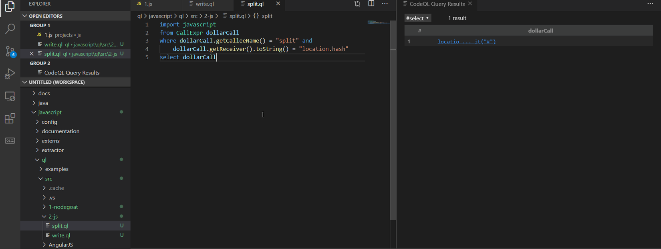
Task: Open 1.js in Open Editors list
Action: pyautogui.click(x=75, y=35)
